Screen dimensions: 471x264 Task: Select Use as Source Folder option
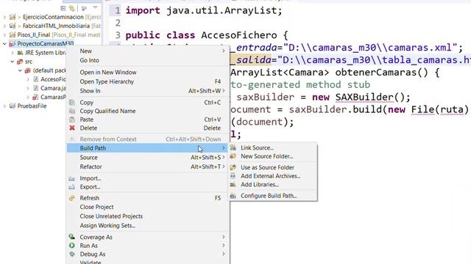pyautogui.click(x=273, y=167)
